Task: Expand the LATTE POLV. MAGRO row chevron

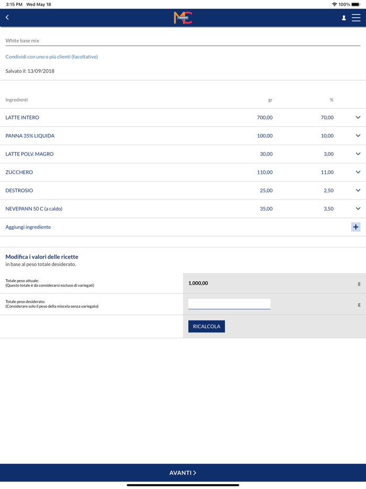Action: click(358, 154)
